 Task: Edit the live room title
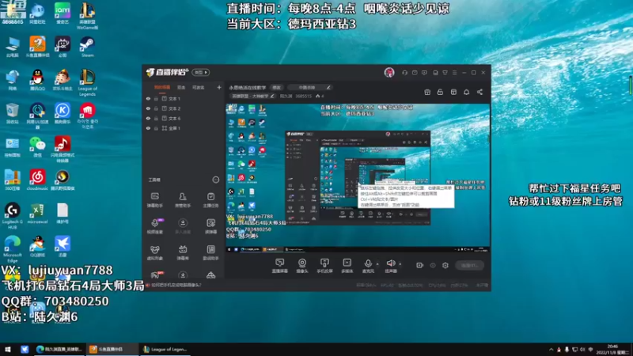(x=276, y=88)
